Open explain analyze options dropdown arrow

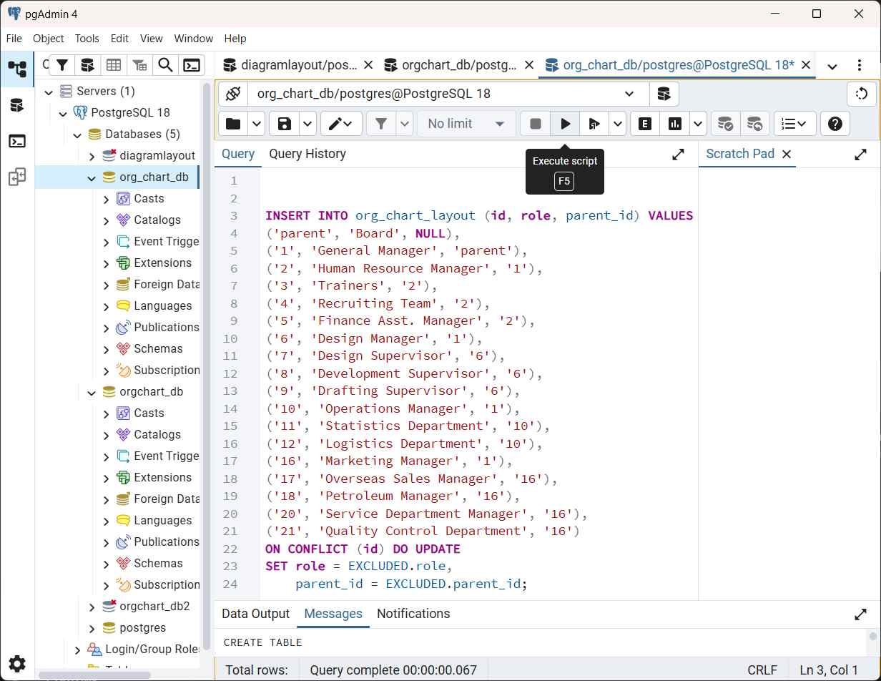(x=698, y=124)
